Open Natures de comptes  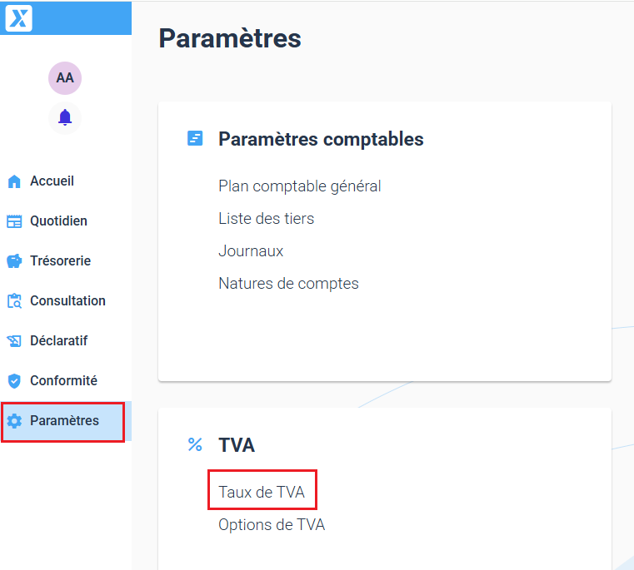coord(288,283)
